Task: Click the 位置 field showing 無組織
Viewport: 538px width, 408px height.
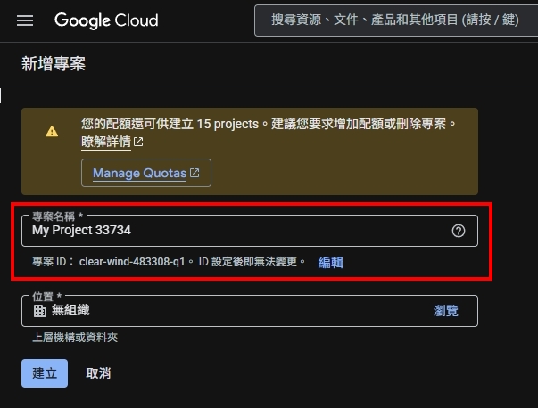Action: click(250, 311)
